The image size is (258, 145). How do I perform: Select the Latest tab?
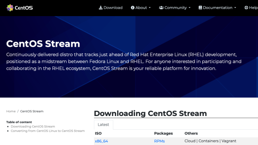[x=103, y=124]
